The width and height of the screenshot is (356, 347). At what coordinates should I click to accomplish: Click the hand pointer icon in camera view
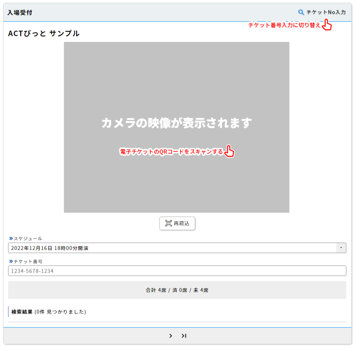[x=229, y=151]
